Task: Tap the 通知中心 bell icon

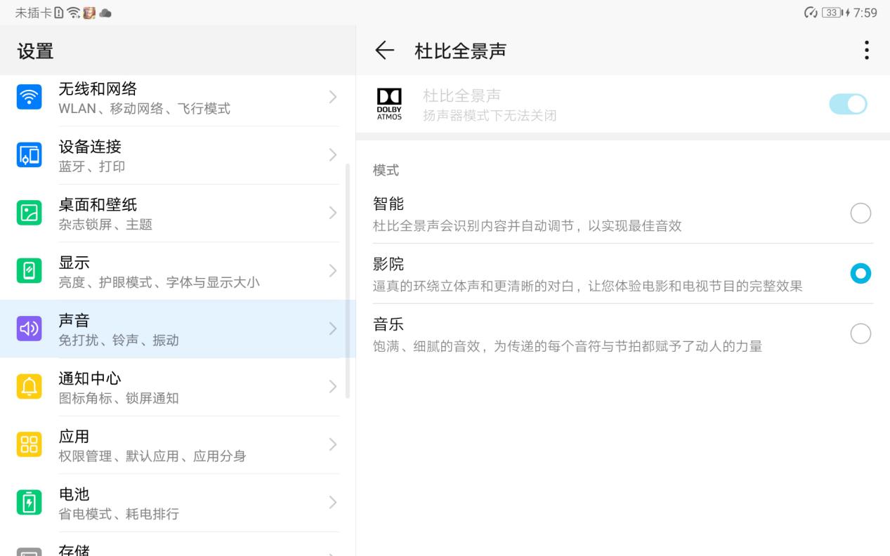Action: pyautogui.click(x=30, y=387)
